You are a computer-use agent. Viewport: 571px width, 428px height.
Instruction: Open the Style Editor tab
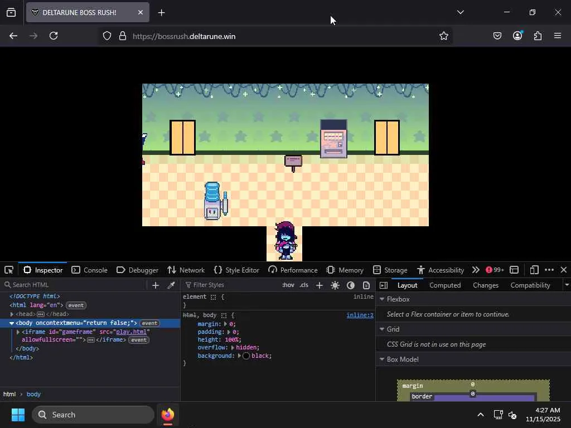pyautogui.click(x=236, y=270)
